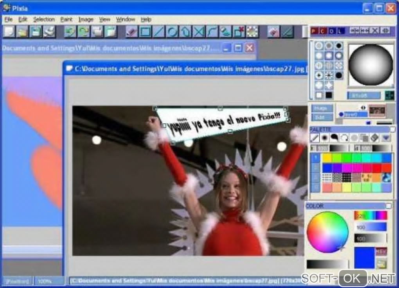Select the crossed lines tool

click(199, 32)
